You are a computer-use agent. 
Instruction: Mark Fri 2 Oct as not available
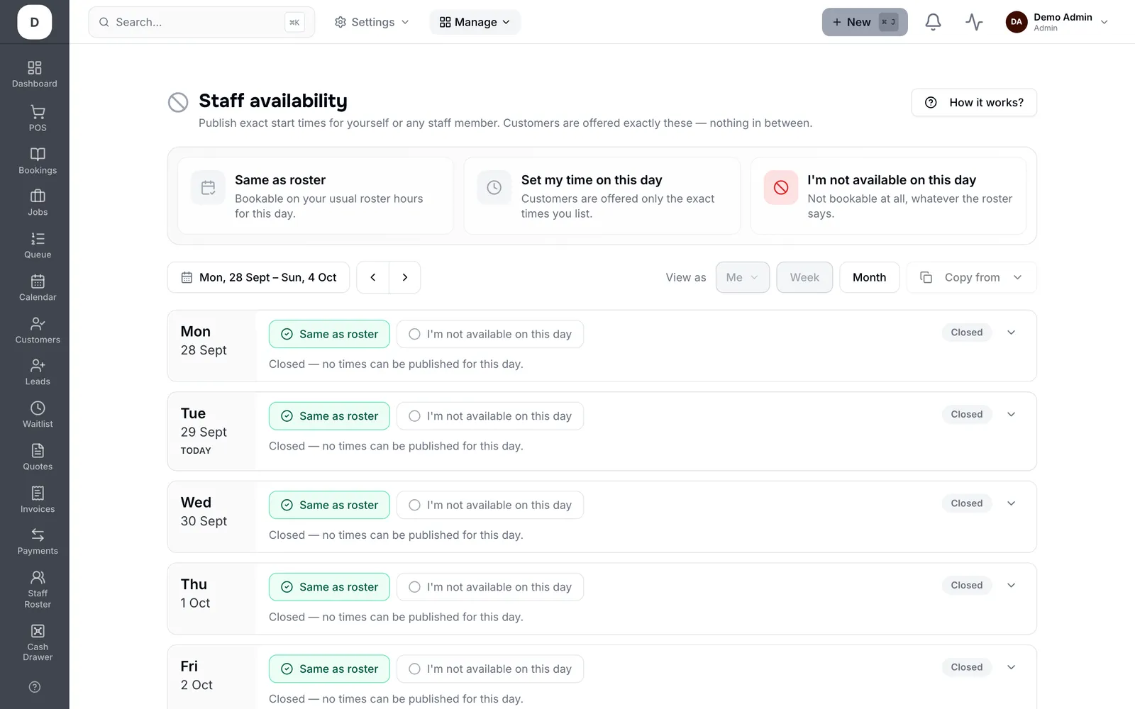tap(490, 669)
